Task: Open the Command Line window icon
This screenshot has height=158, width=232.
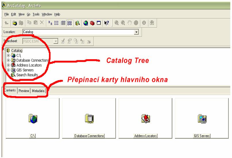Action: tap(98, 23)
